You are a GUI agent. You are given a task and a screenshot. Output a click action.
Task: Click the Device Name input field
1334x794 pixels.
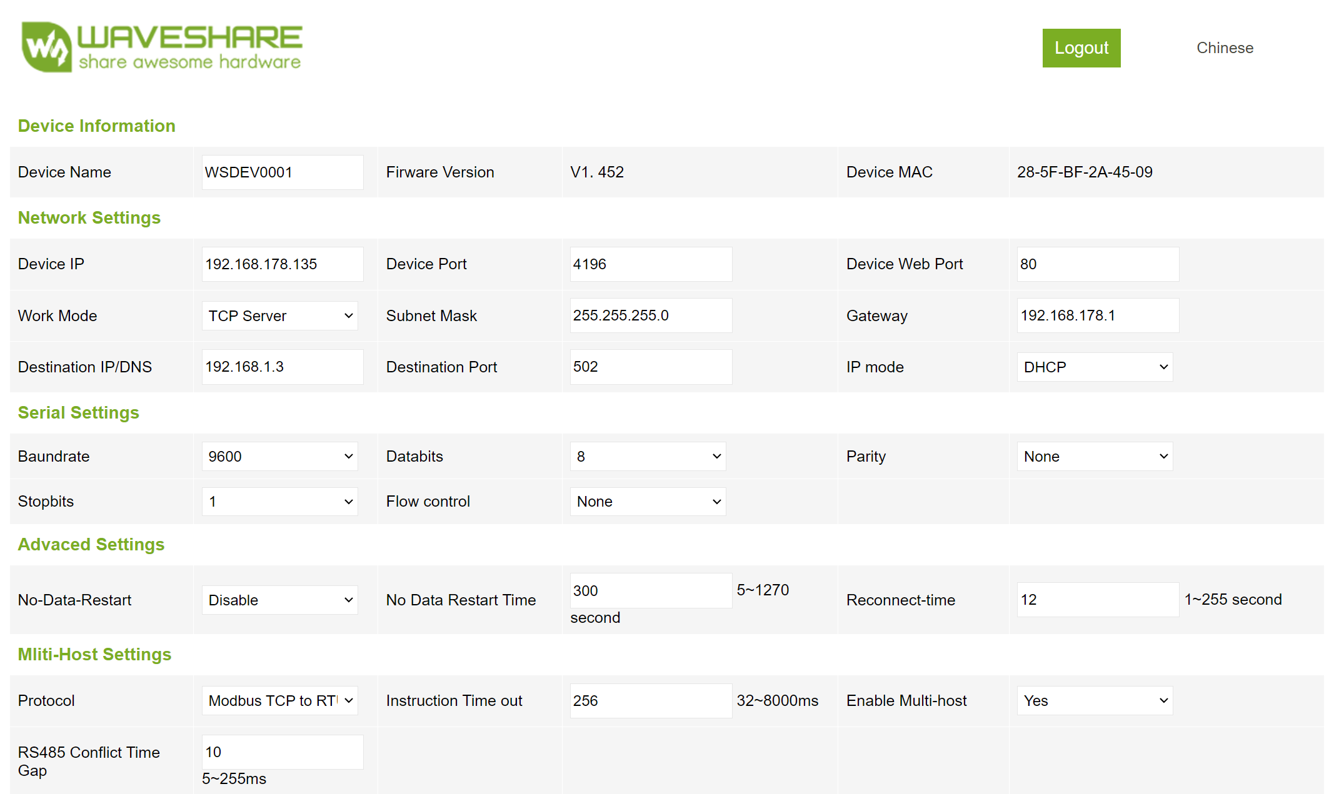coord(283,172)
